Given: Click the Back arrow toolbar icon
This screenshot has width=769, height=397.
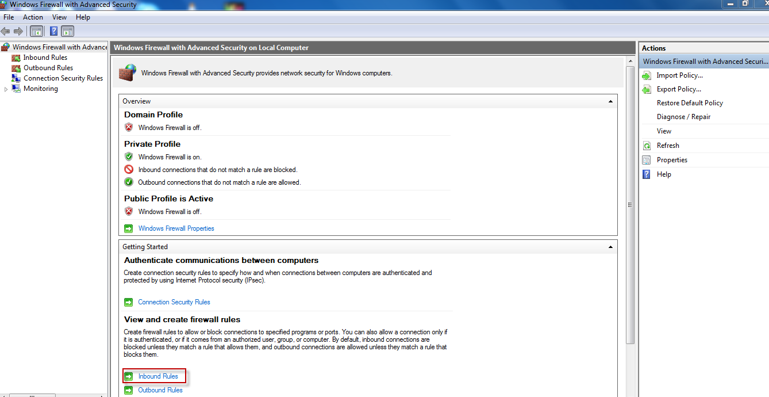Looking at the screenshot, I should 6,31.
